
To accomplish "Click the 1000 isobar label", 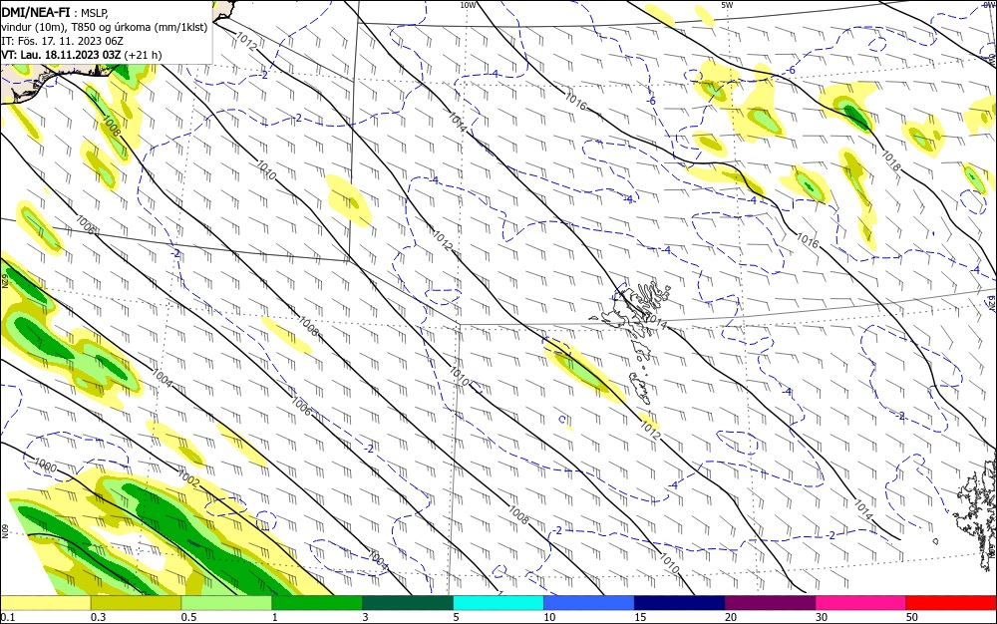I will [45, 465].
